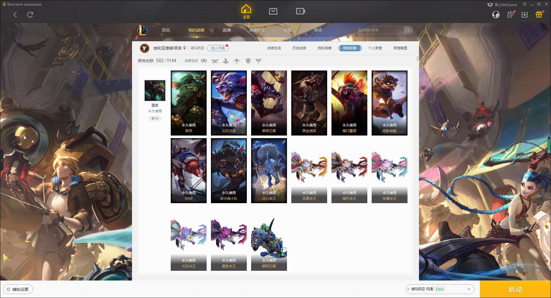Open the 噩梦冰王 chroma card
The height and width of the screenshot is (298, 551).
229,238
